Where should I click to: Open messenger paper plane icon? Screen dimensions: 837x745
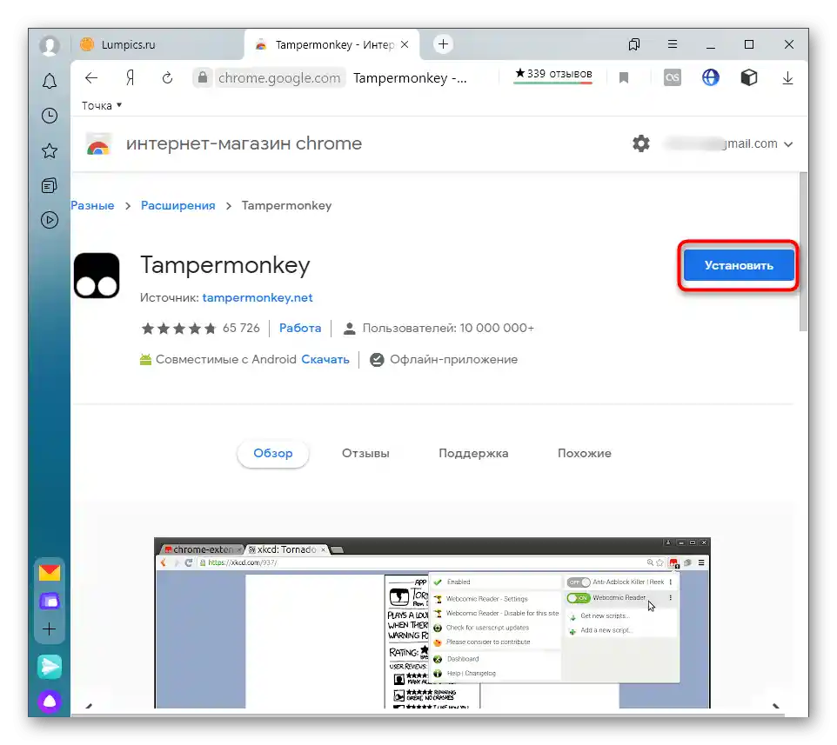(50, 667)
